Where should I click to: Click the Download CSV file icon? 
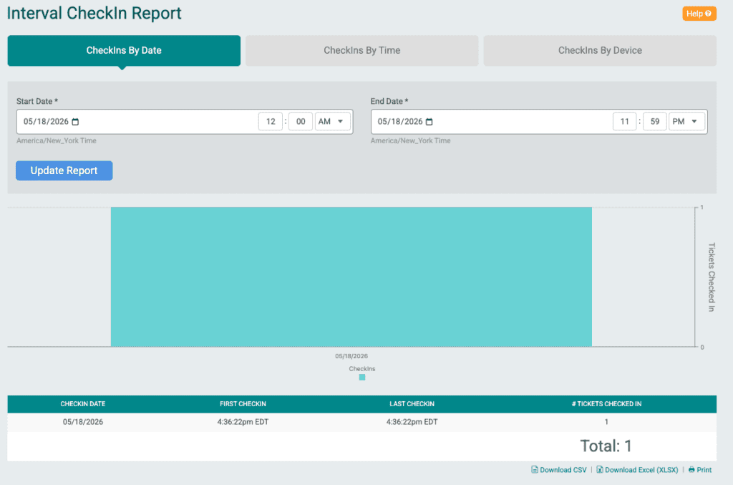pyautogui.click(x=534, y=469)
